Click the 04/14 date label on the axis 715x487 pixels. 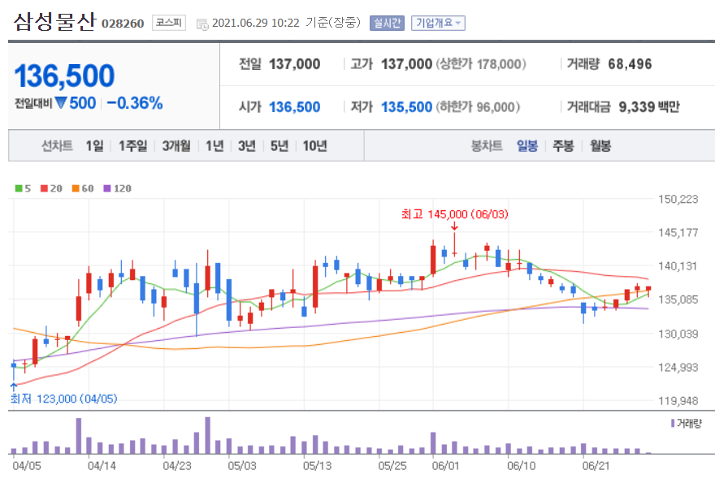102,466
